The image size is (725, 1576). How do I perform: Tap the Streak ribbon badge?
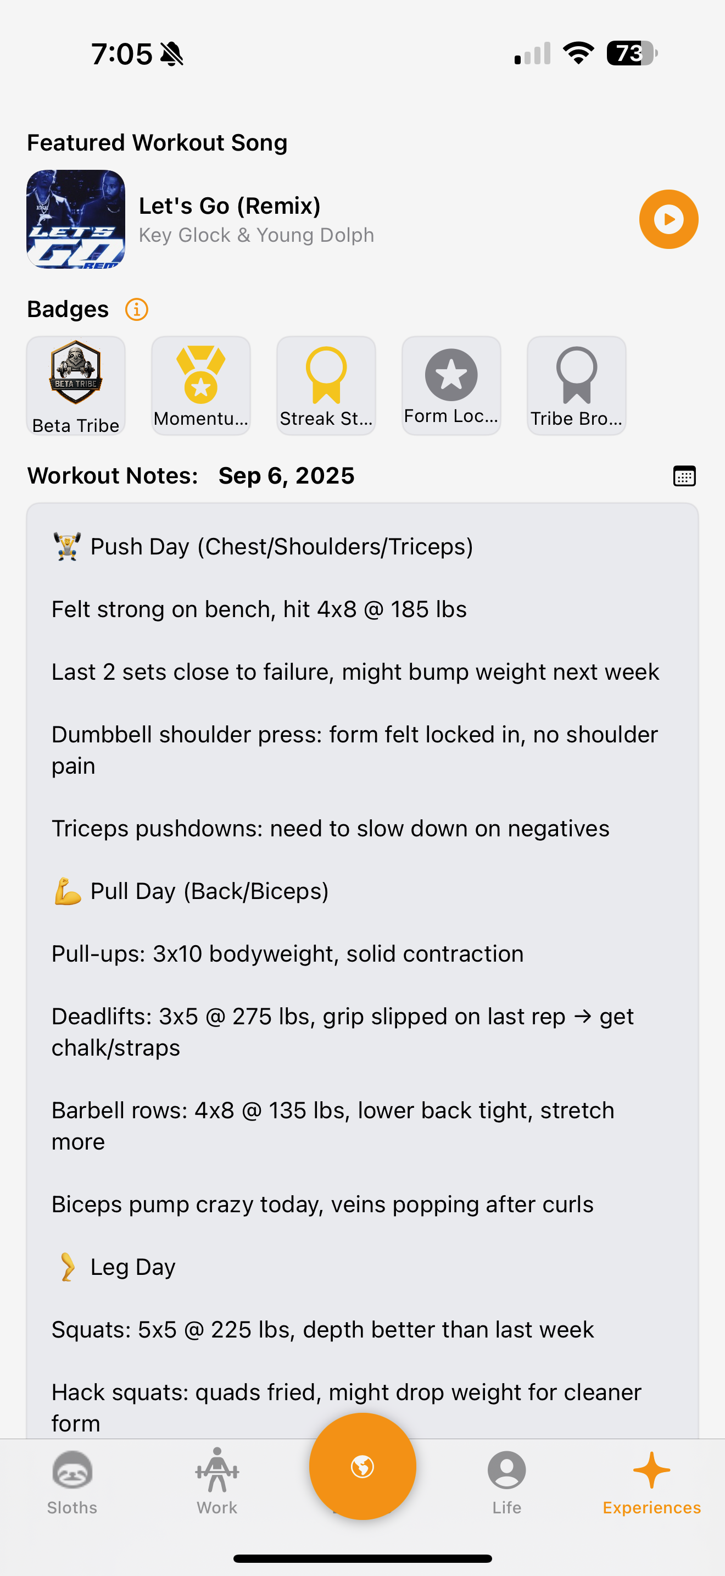tap(326, 385)
